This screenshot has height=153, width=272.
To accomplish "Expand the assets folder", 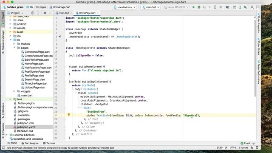I will pyautogui.click(x=10, y=28).
